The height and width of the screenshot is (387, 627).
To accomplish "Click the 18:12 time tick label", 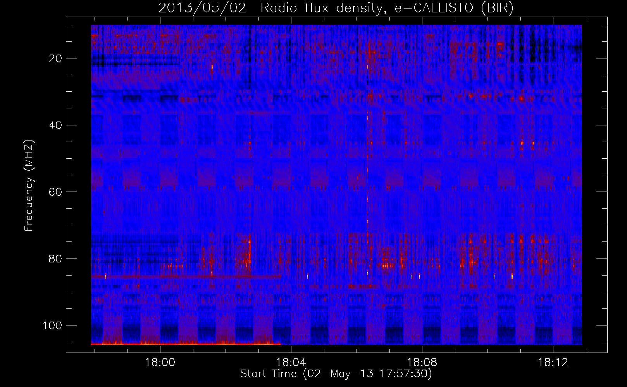I will click(553, 363).
